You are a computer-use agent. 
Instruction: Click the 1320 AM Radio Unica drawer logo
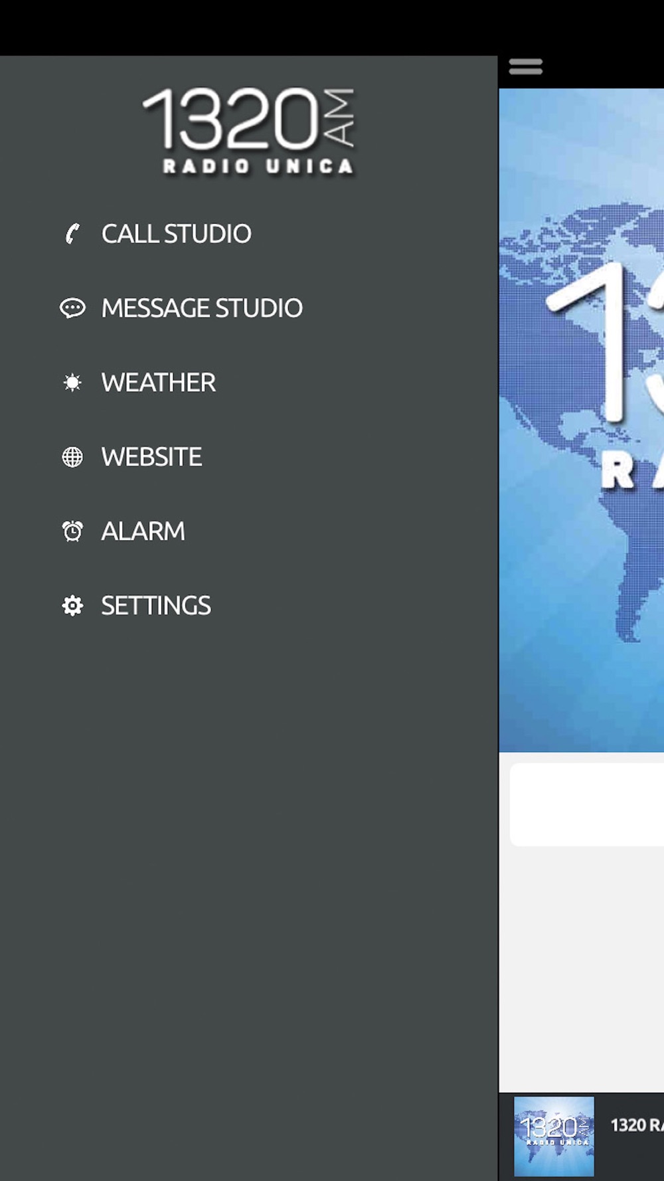click(x=249, y=131)
